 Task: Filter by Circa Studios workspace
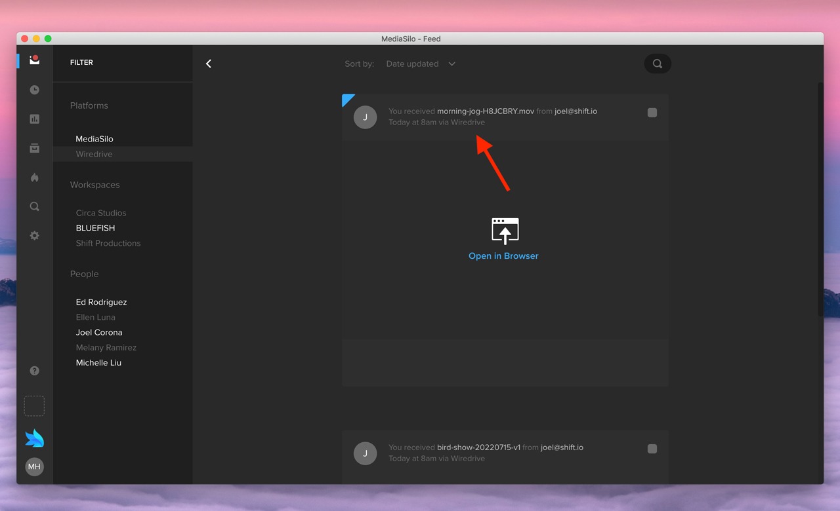point(101,213)
